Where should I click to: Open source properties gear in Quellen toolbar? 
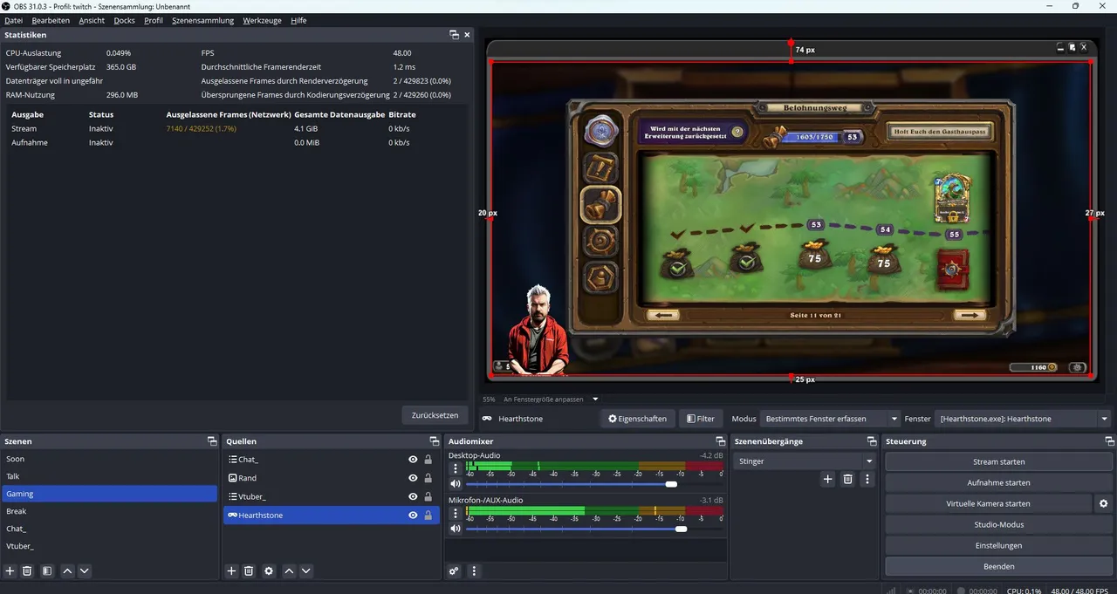coord(269,570)
